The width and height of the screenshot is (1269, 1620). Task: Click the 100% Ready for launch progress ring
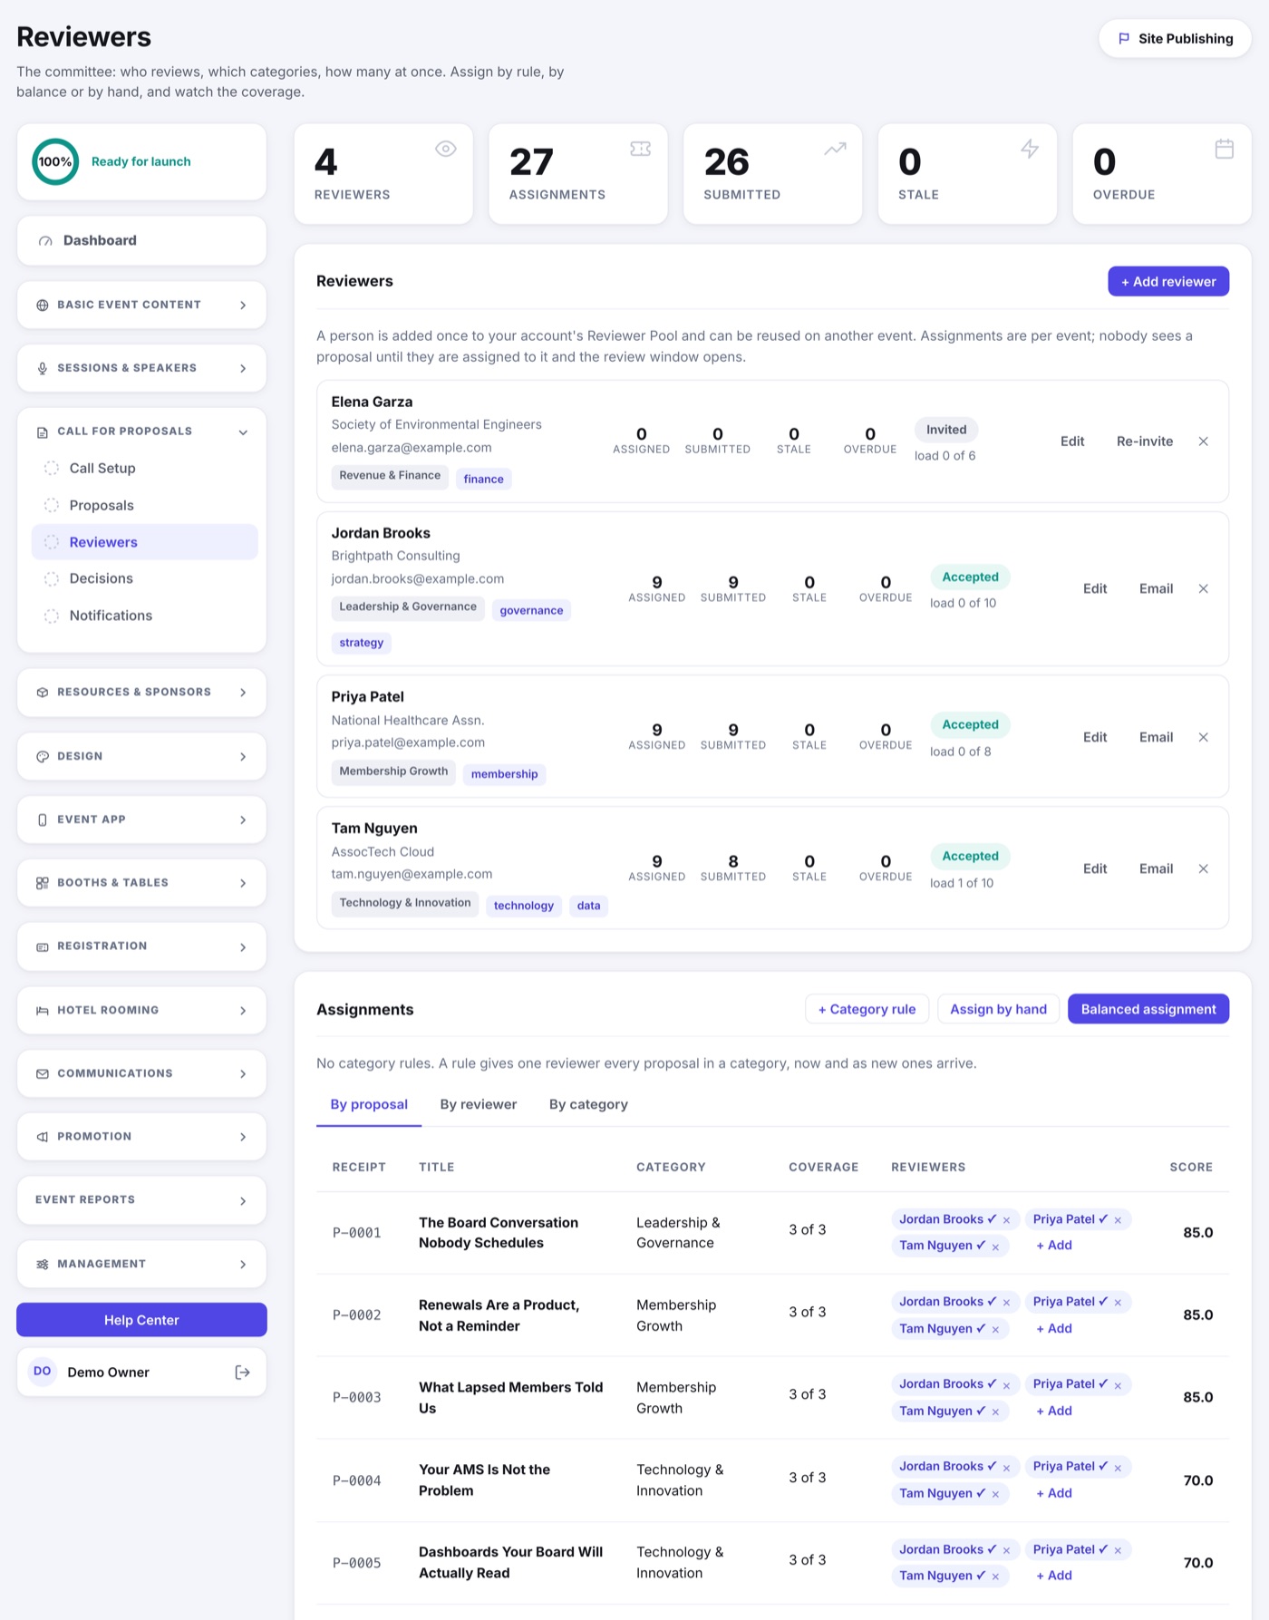(55, 161)
